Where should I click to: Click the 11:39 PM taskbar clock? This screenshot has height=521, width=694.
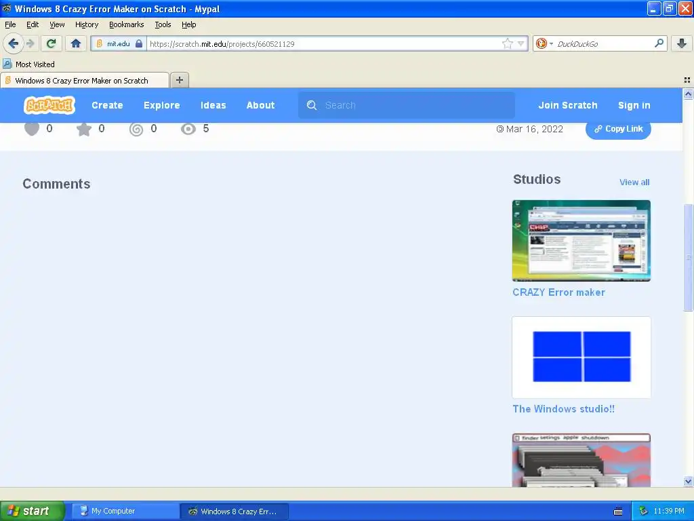point(669,511)
